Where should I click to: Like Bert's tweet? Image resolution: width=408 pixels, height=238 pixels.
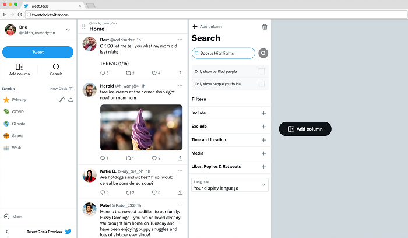(x=154, y=73)
